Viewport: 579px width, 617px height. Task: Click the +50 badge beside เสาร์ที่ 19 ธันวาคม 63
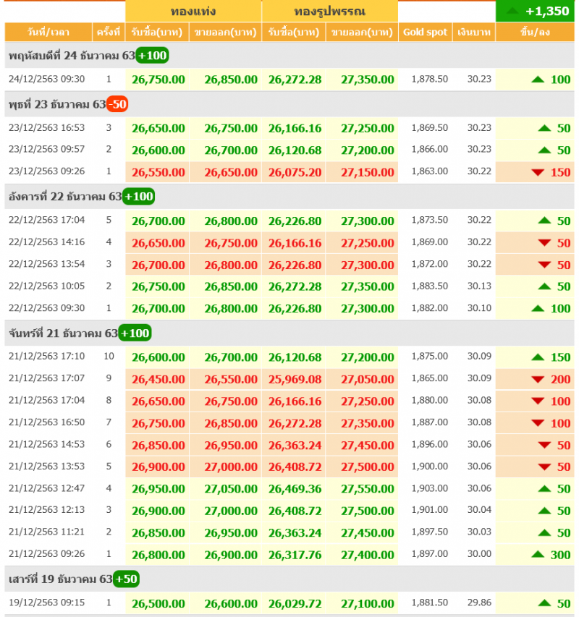[x=126, y=579]
